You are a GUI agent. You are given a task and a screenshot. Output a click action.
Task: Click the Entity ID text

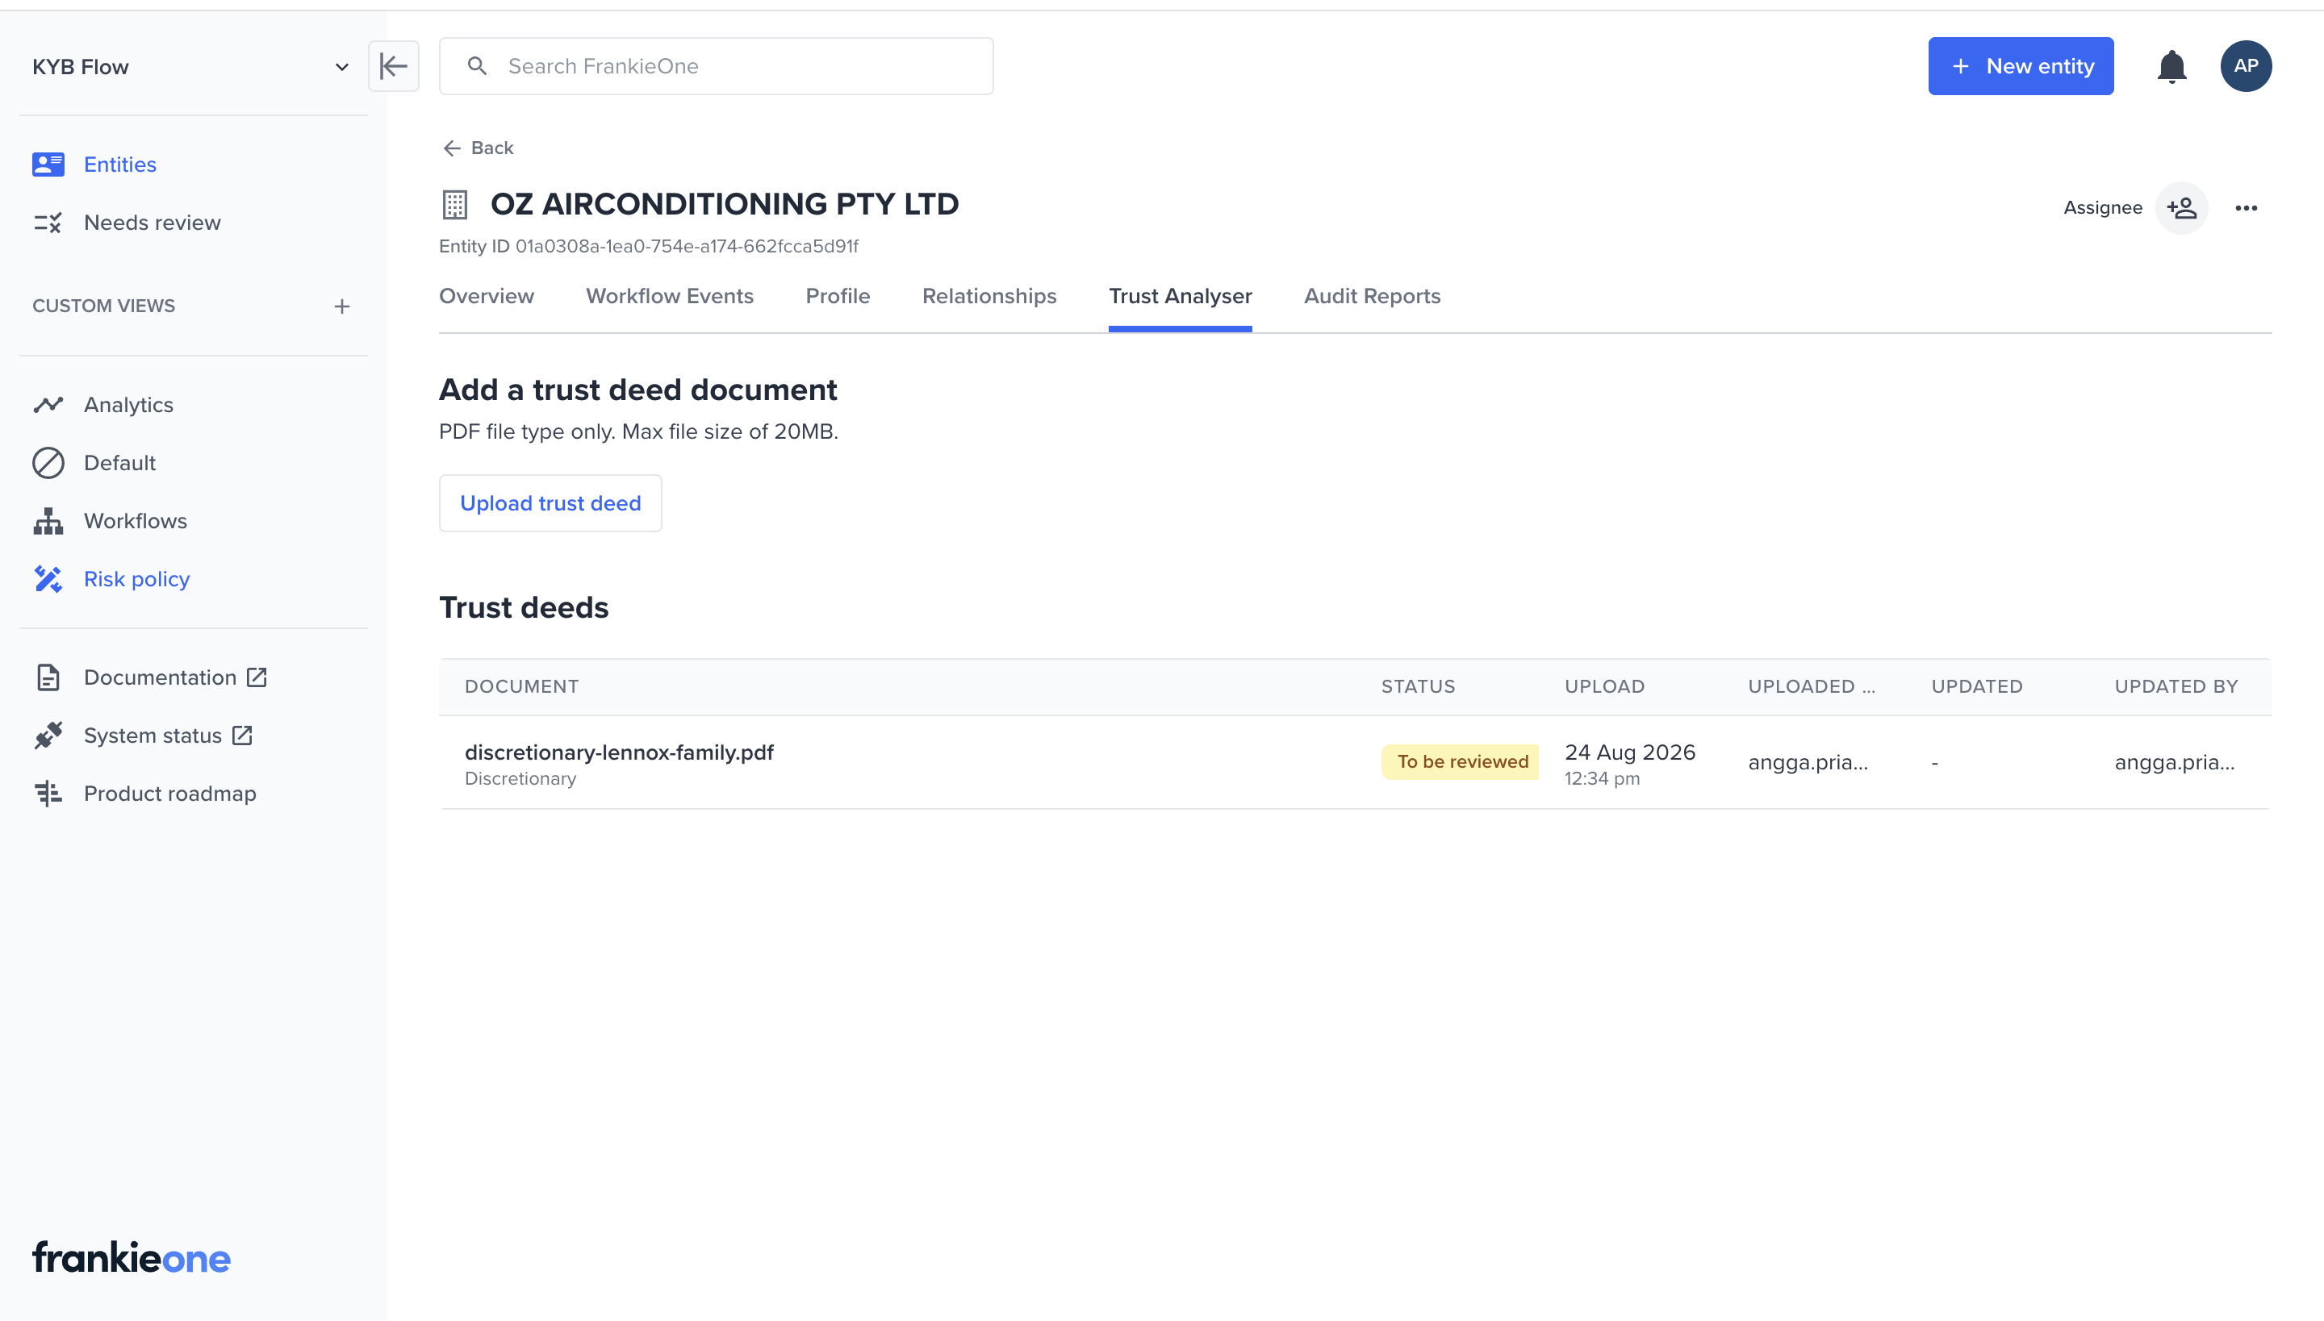(649, 247)
